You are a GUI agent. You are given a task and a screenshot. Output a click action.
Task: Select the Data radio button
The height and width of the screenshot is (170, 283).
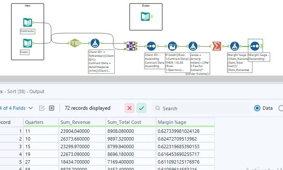point(257,108)
